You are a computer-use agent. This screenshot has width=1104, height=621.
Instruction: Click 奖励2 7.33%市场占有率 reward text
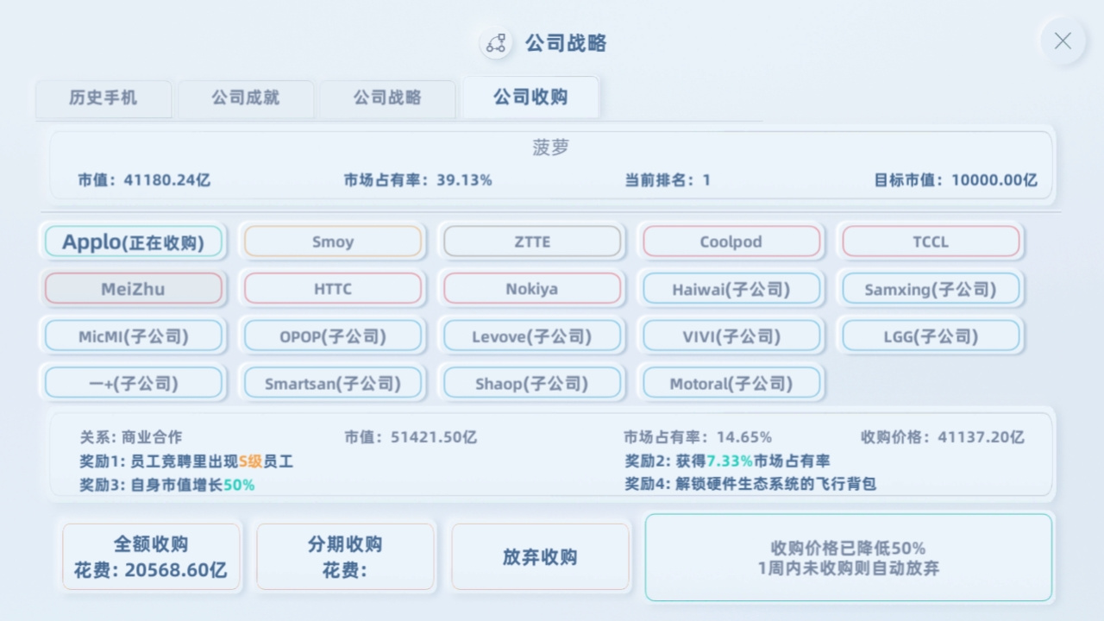[x=727, y=461]
